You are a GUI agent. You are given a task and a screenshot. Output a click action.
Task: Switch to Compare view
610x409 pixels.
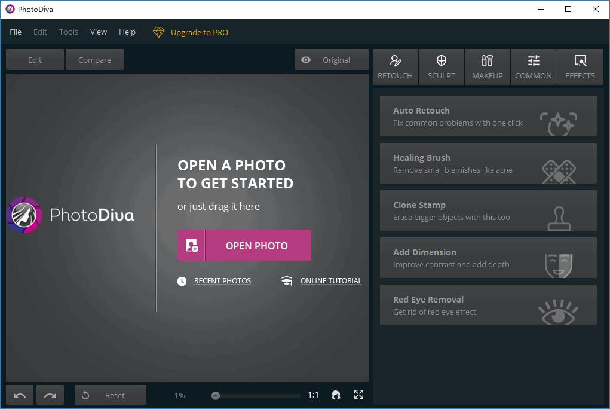[x=94, y=60]
